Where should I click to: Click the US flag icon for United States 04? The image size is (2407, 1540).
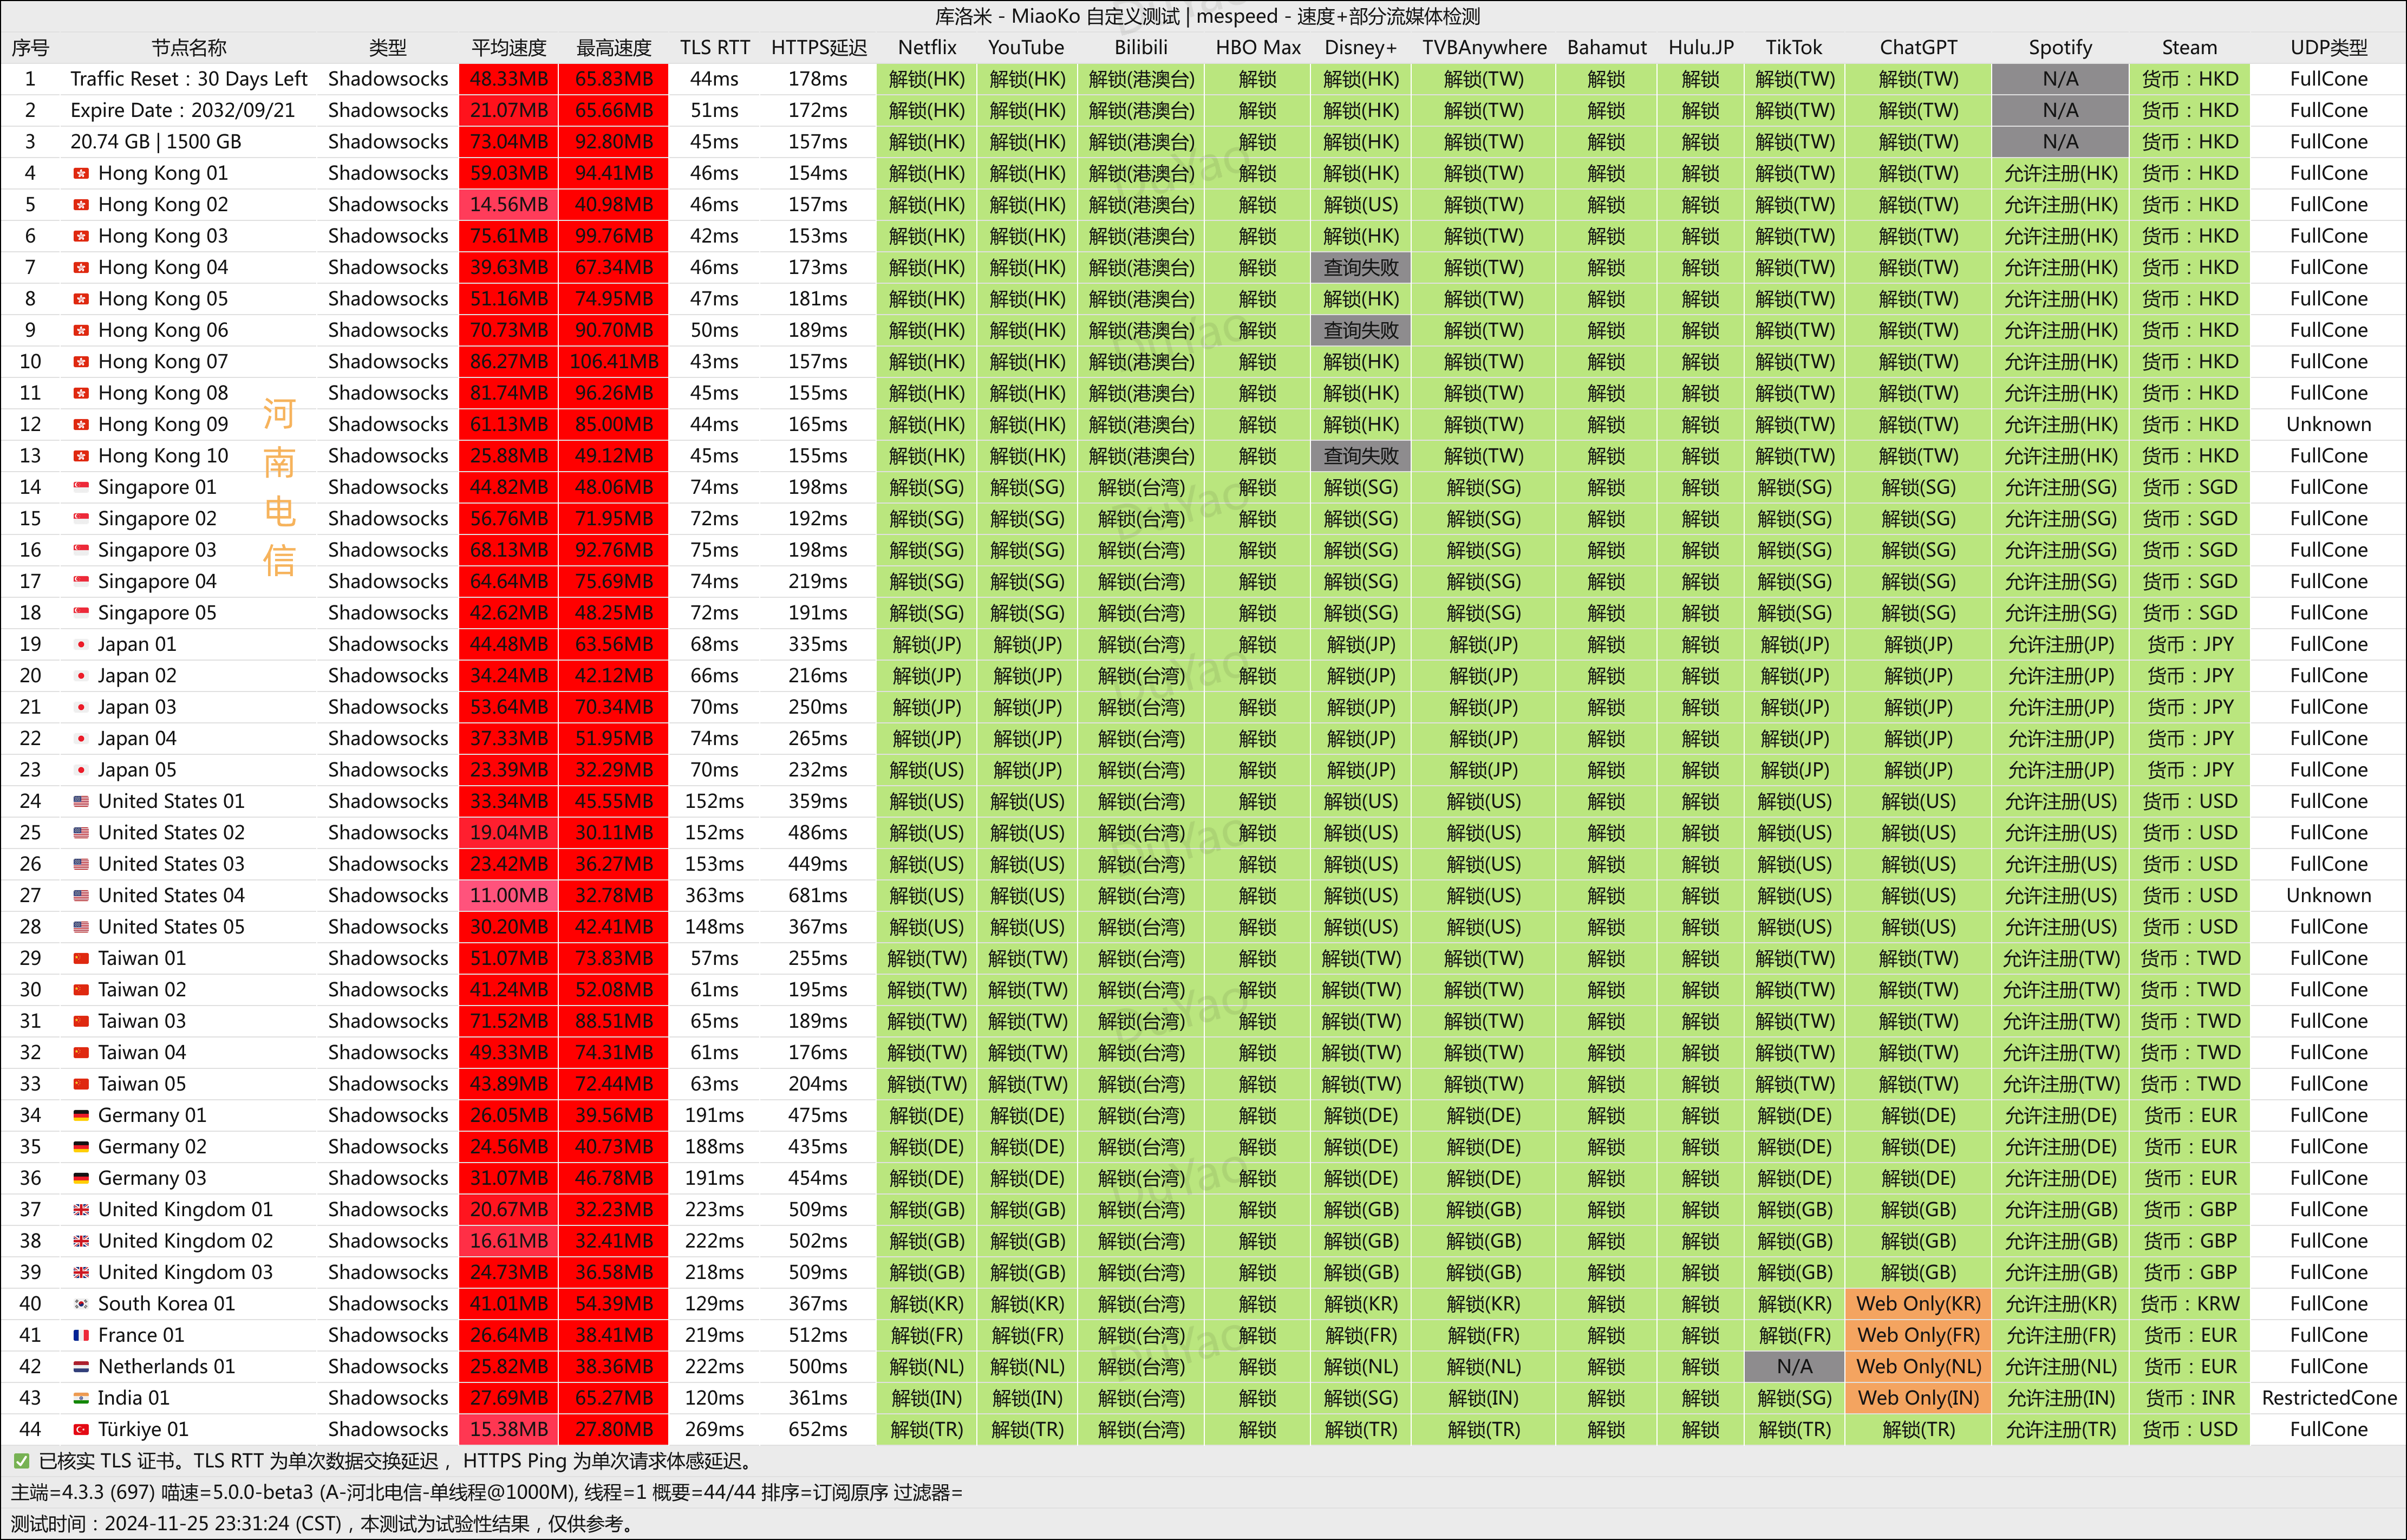[x=81, y=896]
